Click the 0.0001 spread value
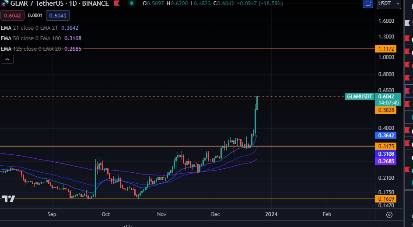Viewport: 413px width, 227px height. tap(35, 16)
